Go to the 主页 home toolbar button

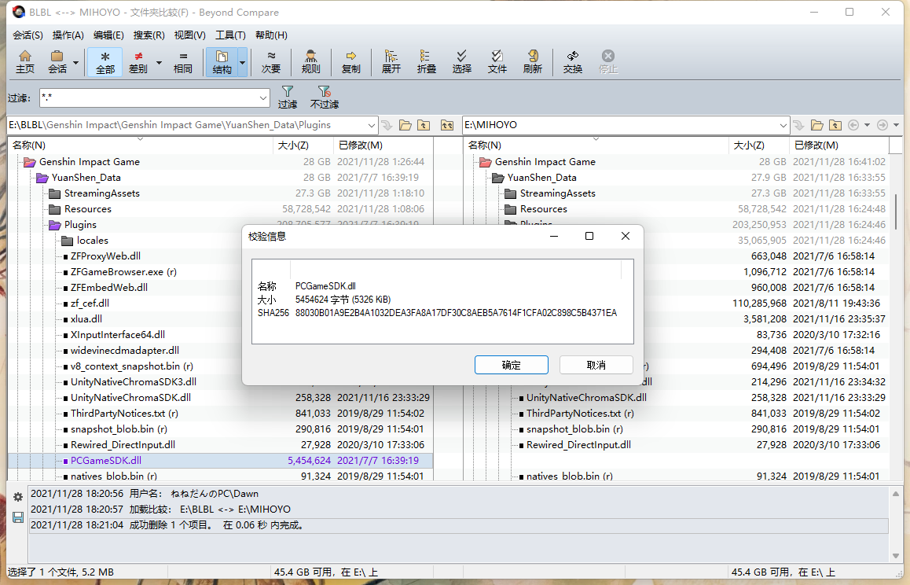point(25,61)
